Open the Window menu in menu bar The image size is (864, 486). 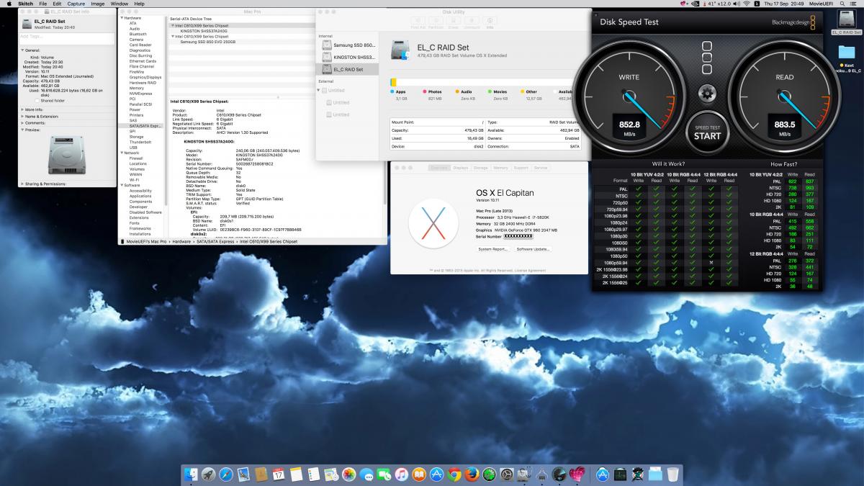pyautogui.click(x=120, y=4)
